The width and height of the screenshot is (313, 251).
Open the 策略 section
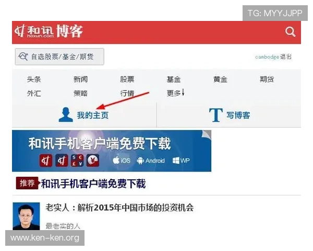tap(80, 93)
